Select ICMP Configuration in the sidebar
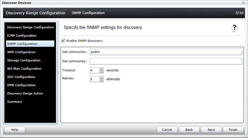Screen dimensions: 248x138 click(x=22, y=36)
